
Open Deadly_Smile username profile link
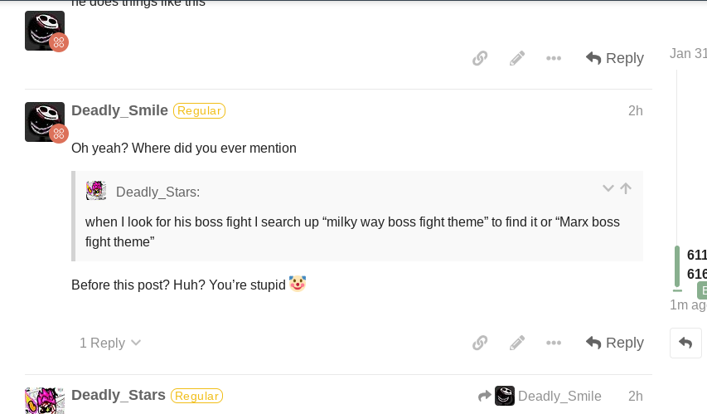click(x=119, y=110)
